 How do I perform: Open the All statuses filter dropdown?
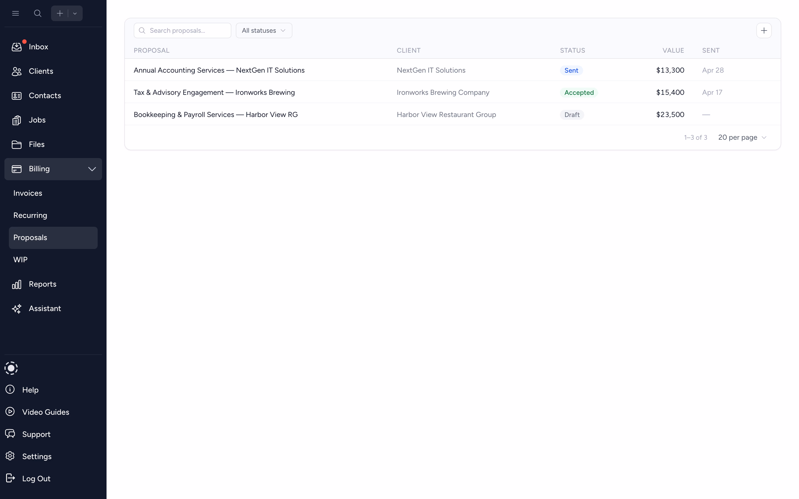(264, 31)
